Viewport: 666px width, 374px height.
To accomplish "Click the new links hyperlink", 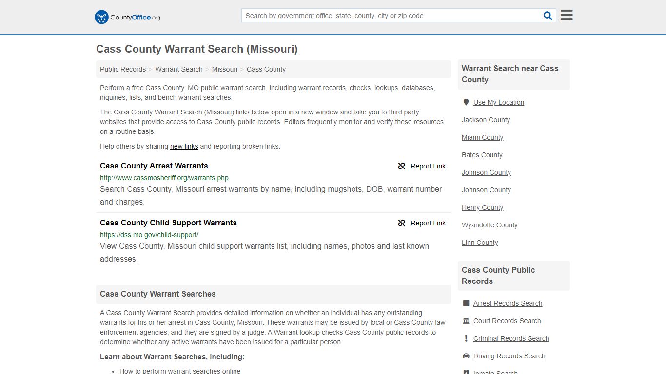I will click(x=184, y=146).
